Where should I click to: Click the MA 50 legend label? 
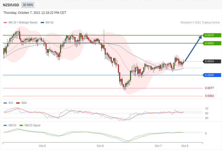point(50,22)
